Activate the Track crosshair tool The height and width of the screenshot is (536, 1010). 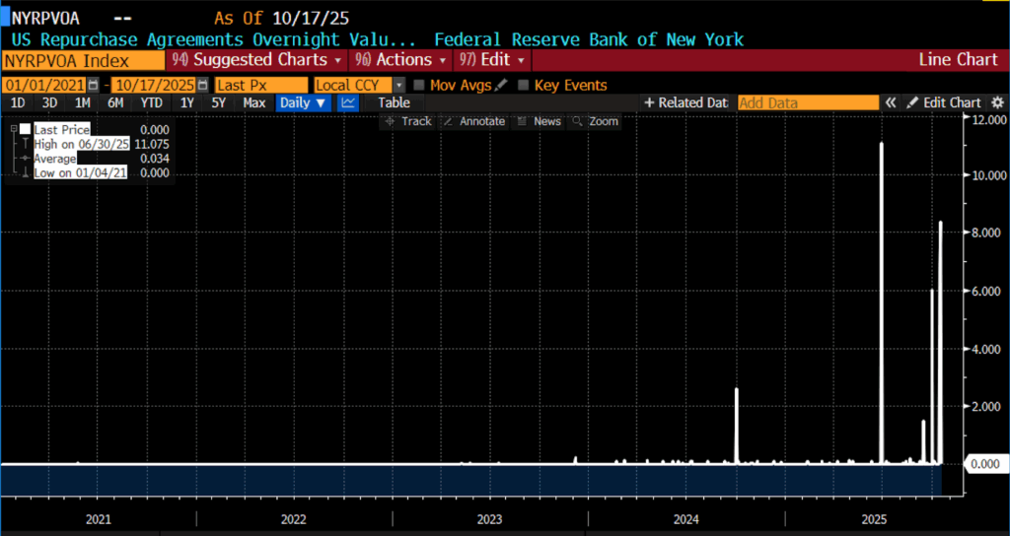(408, 121)
